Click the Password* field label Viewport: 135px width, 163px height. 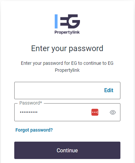(31, 103)
